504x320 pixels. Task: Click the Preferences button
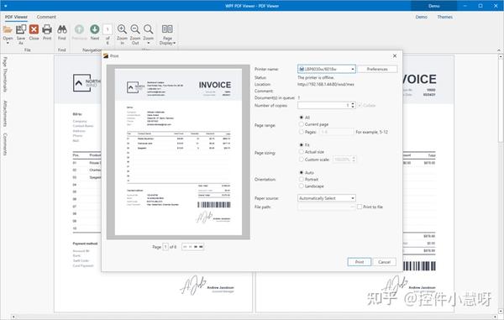click(x=377, y=69)
